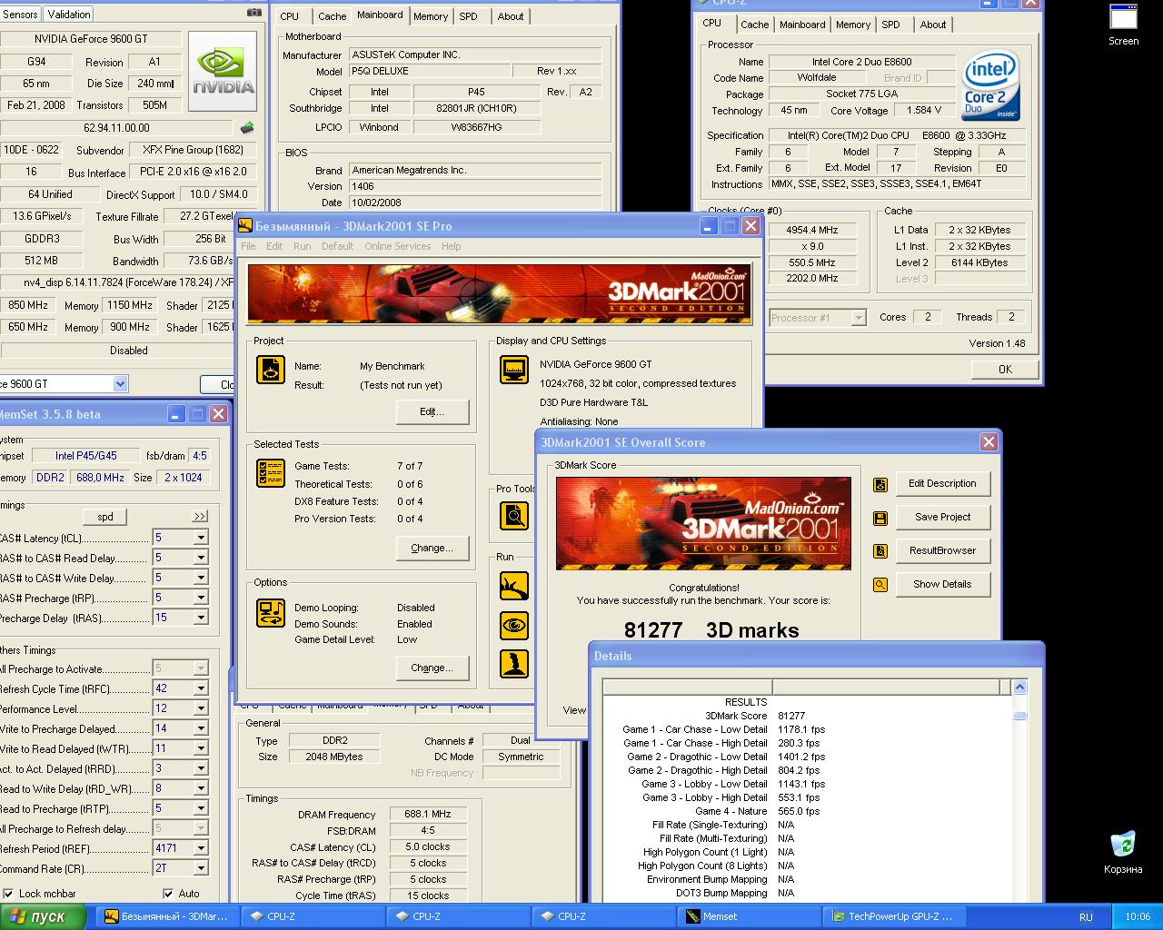
Task: Open the File menu in 3DMark2001
Action: pyautogui.click(x=248, y=246)
